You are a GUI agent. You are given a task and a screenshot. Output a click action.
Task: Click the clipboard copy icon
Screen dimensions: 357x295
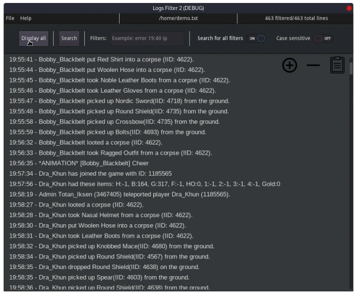[337, 65]
